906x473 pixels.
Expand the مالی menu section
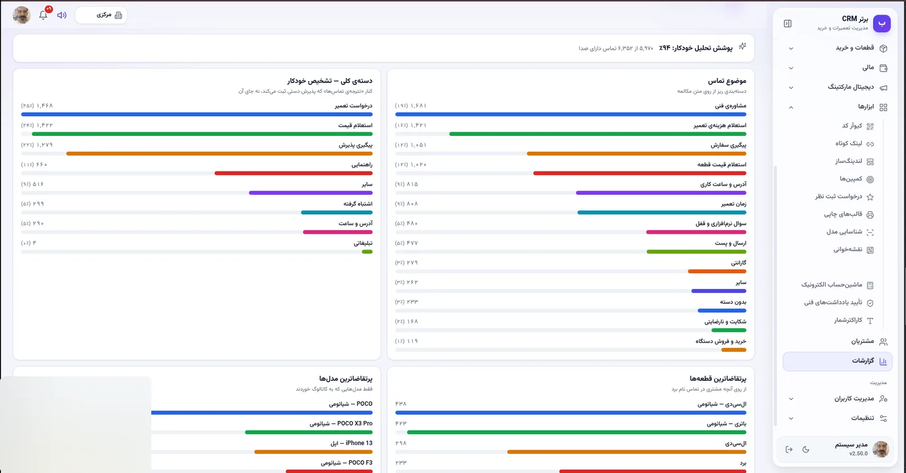[837, 68]
